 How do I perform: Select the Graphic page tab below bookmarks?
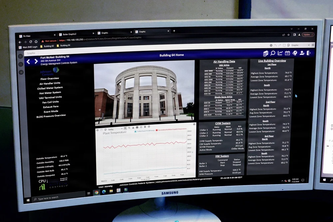[x=31, y=53]
